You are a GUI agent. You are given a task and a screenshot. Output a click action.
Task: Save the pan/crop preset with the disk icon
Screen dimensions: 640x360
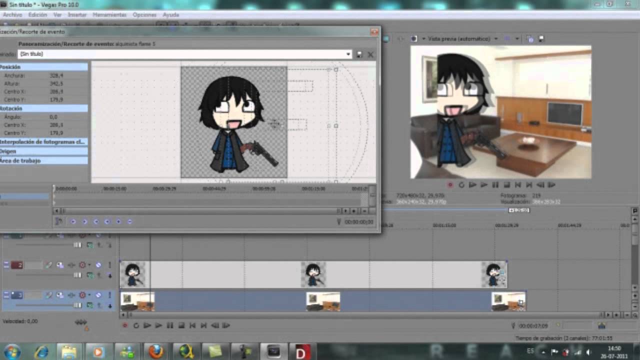click(x=359, y=54)
